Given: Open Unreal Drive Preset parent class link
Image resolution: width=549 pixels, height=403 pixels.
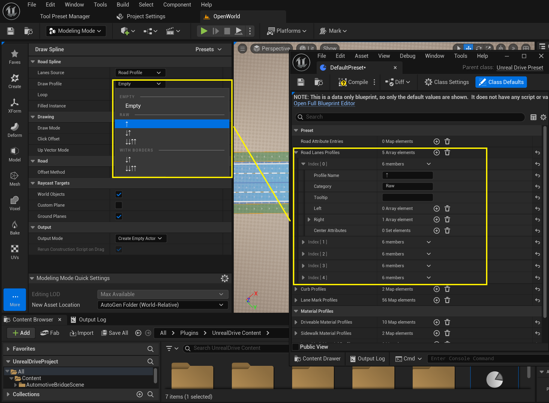Looking at the screenshot, I should (520, 68).
